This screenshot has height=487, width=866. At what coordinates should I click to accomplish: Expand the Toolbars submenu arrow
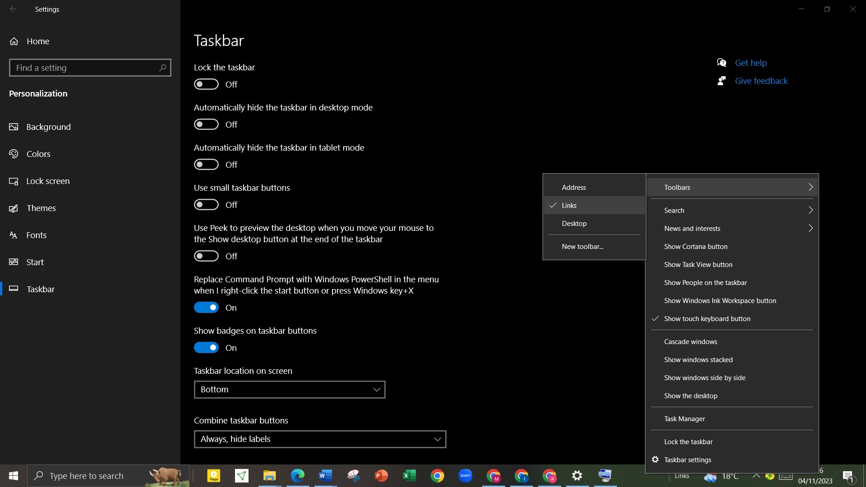click(811, 187)
